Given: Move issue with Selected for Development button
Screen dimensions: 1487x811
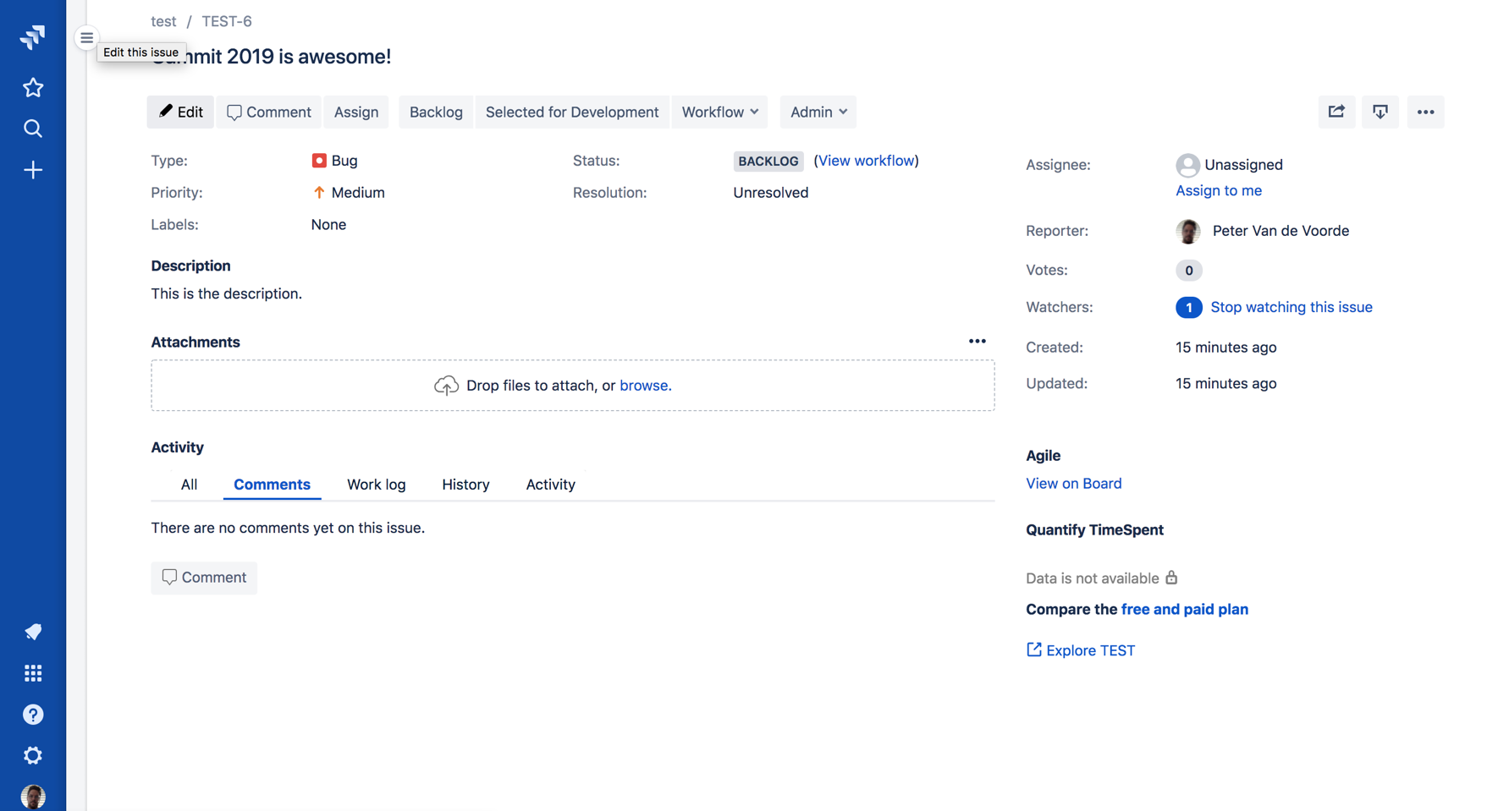Looking at the screenshot, I should (571, 112).
